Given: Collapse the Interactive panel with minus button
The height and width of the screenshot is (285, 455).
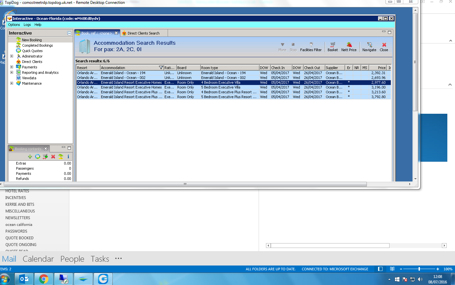Looking at the screenshot, I should [x=69, y=33].
